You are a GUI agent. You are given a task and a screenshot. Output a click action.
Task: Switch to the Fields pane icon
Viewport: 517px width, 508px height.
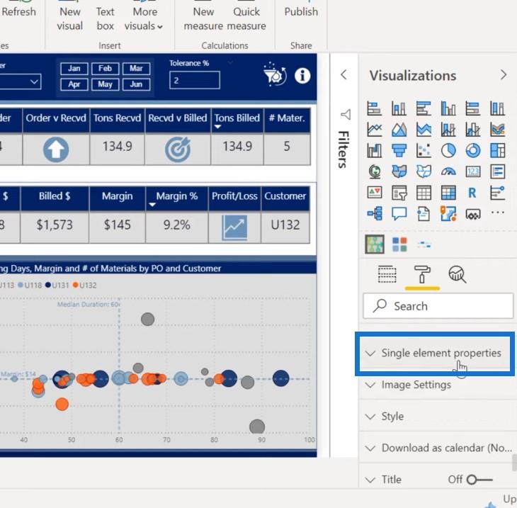tap(387, 274)
